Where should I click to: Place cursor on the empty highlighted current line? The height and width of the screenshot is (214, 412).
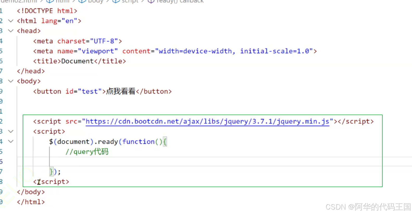(214, 162)
